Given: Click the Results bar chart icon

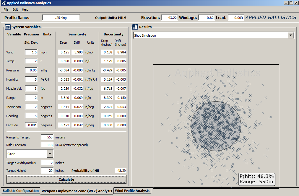Looking at the screenshot, I should click(135, 27).
